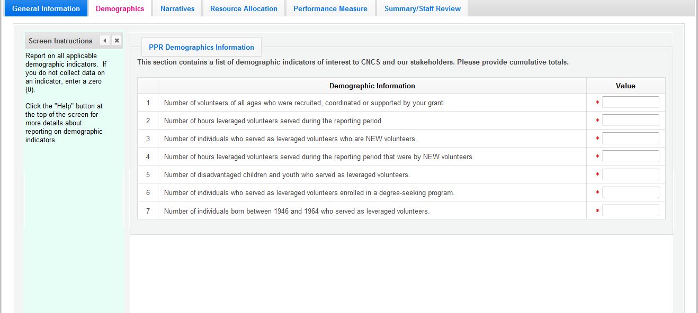Click the Screen Instructions panel title
Screen dimensions: 698x313
pyautogui.click(x=60, y=41)
